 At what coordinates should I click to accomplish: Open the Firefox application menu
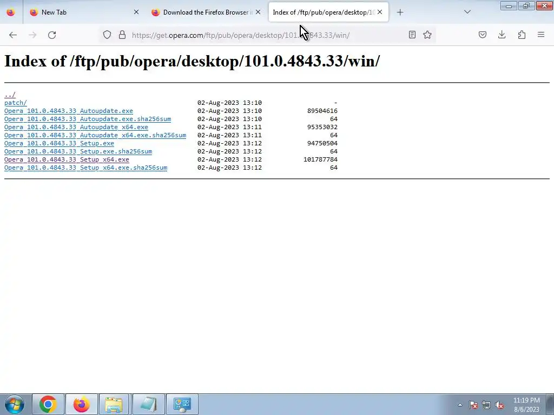point(541,35)
